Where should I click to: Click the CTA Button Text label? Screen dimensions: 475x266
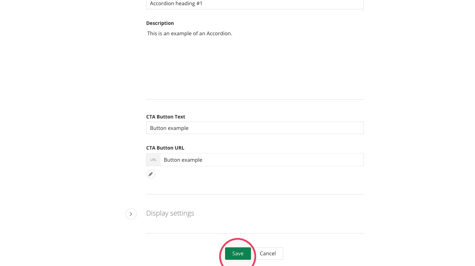[166, 117]
